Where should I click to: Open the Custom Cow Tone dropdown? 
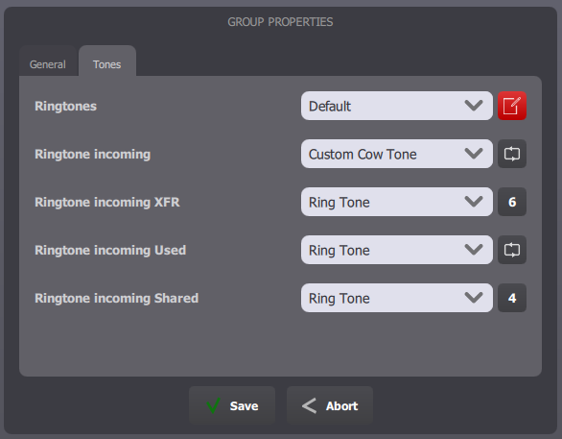397,154
